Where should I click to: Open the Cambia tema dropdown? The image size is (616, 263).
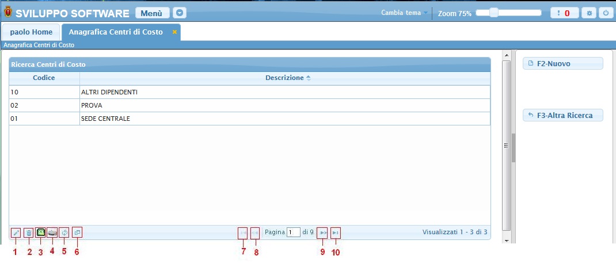(405, 13)
